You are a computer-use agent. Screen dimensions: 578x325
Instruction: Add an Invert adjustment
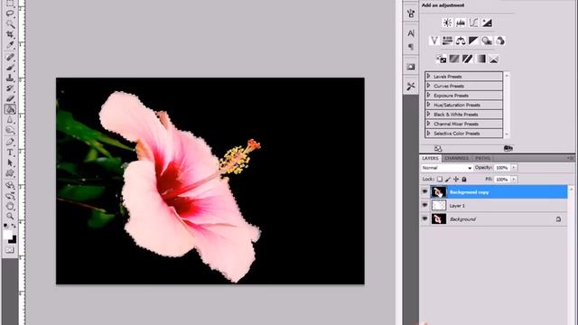442,59
